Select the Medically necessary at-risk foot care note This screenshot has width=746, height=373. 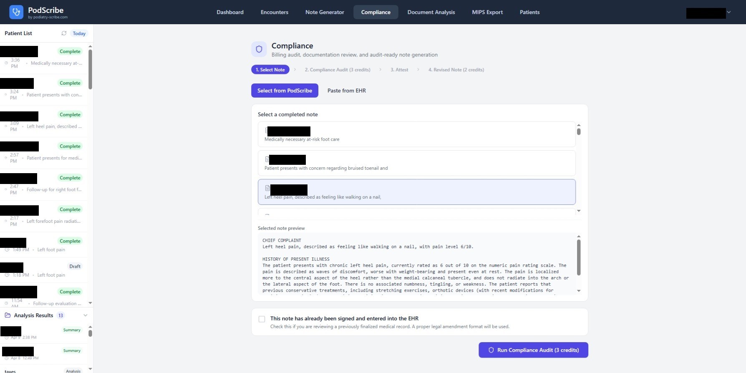(x=416, y=134)
